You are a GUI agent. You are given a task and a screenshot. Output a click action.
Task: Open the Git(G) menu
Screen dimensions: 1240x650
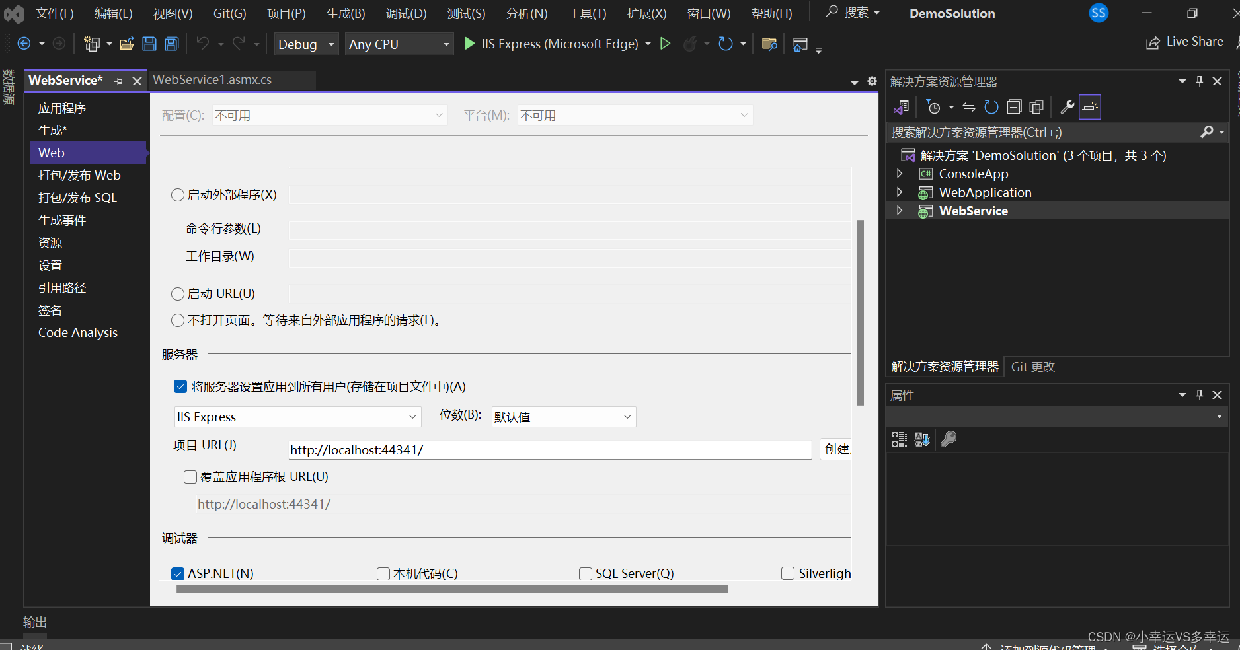(229, 13)
